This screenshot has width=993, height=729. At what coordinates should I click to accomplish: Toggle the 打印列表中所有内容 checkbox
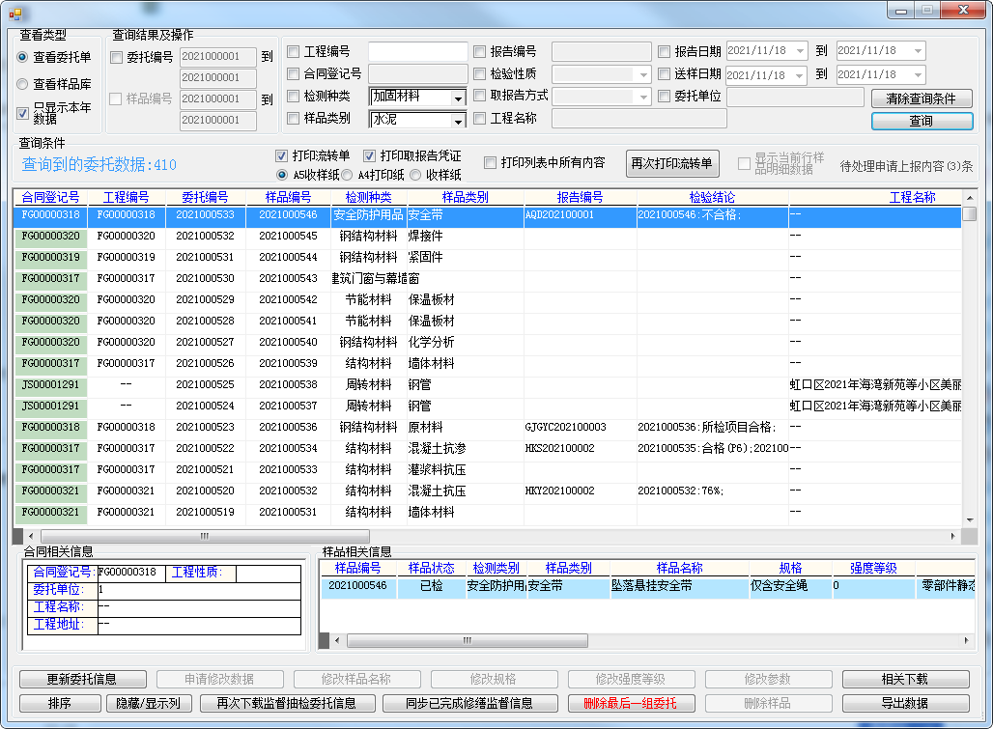pyautogui.click(x=491, y=162)
